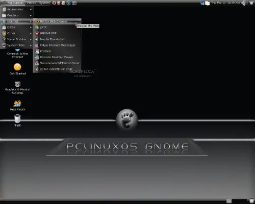Expand the System Tools submenu arrow
Viewport: 255px width, 204px height.
31,45
